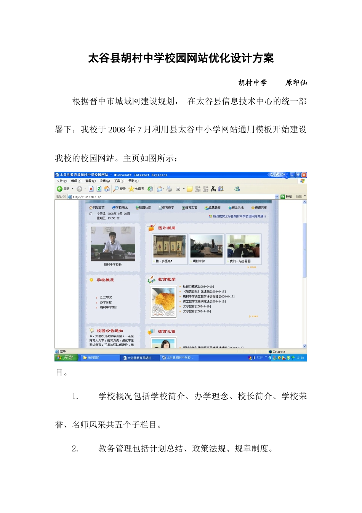Open 胡村中学课堂教学评价标准 article
This screenshot has height=513, width=362.
(x=208, y=297)
